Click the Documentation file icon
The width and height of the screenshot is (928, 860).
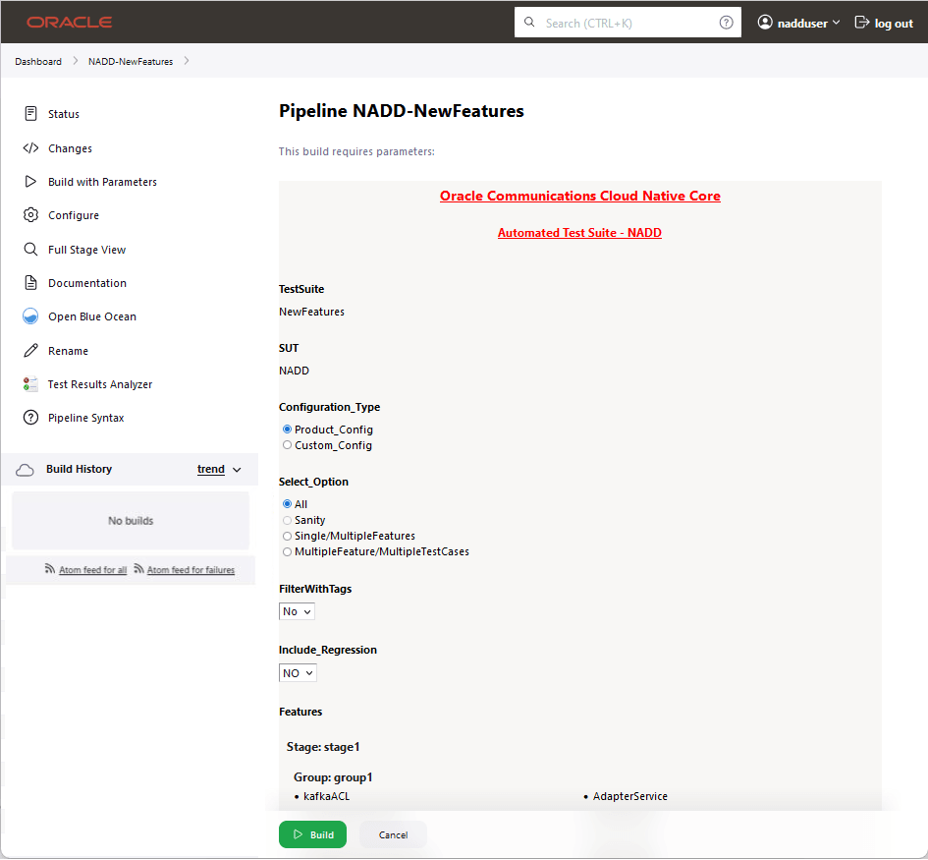tap(30, 283)
